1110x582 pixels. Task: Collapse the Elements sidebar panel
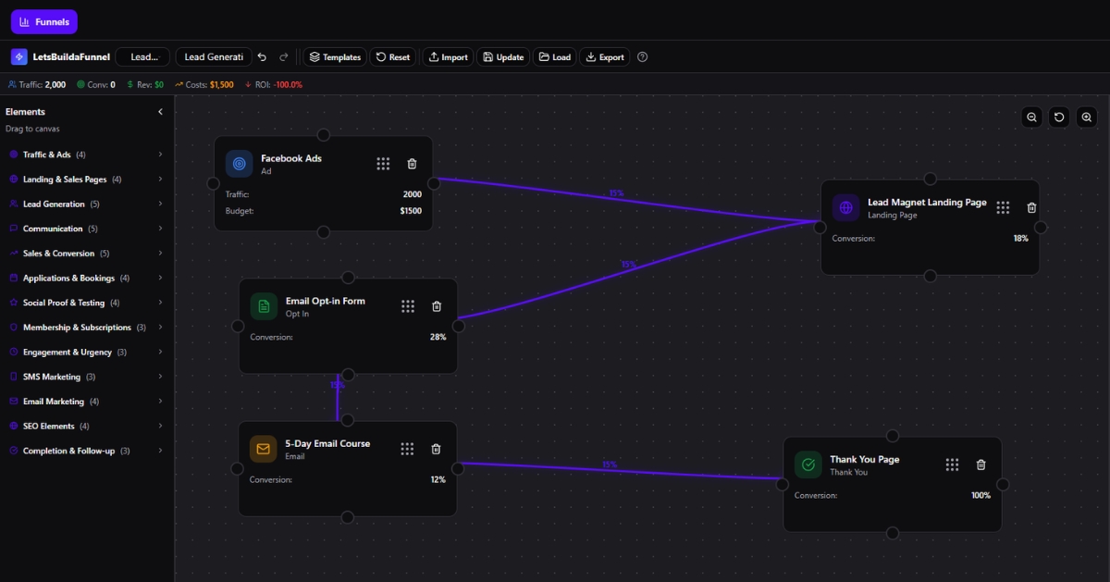[x=160, y=112]
